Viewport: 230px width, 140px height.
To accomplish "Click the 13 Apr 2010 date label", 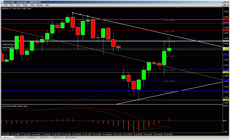I will [5, 134].
